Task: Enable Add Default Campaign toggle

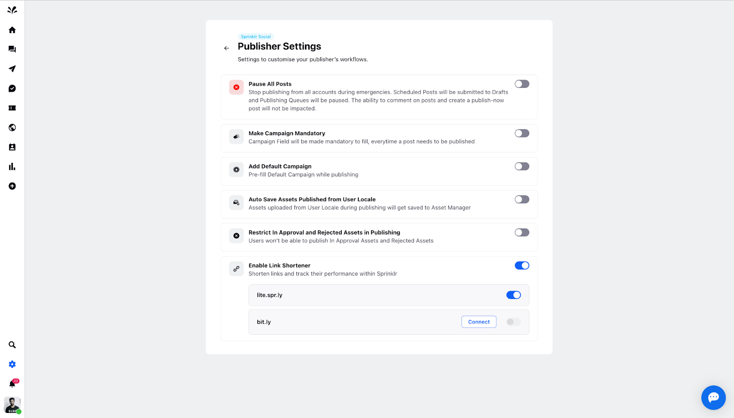Action: [522, 166]
